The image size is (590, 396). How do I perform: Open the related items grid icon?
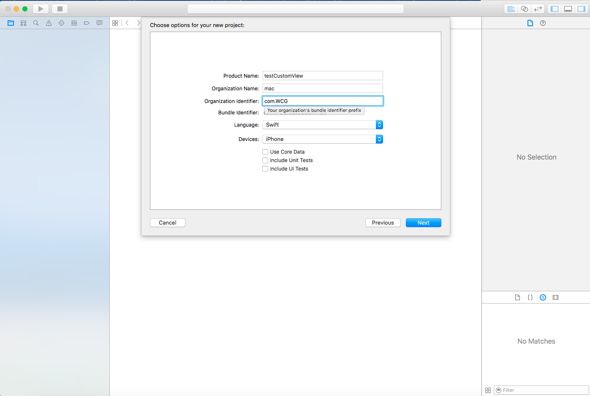click(115, 23)
